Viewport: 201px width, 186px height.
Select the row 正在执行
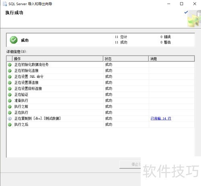pyautogui.click(x=100, y=112)
